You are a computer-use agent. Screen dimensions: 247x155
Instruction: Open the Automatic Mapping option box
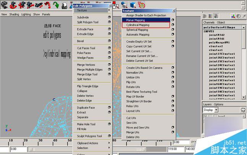click(x=173, y=34)
